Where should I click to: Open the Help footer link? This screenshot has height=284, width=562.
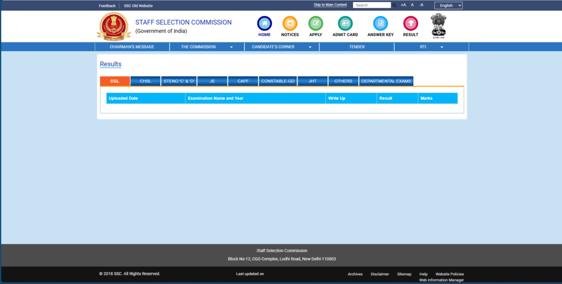click(424, 274)
